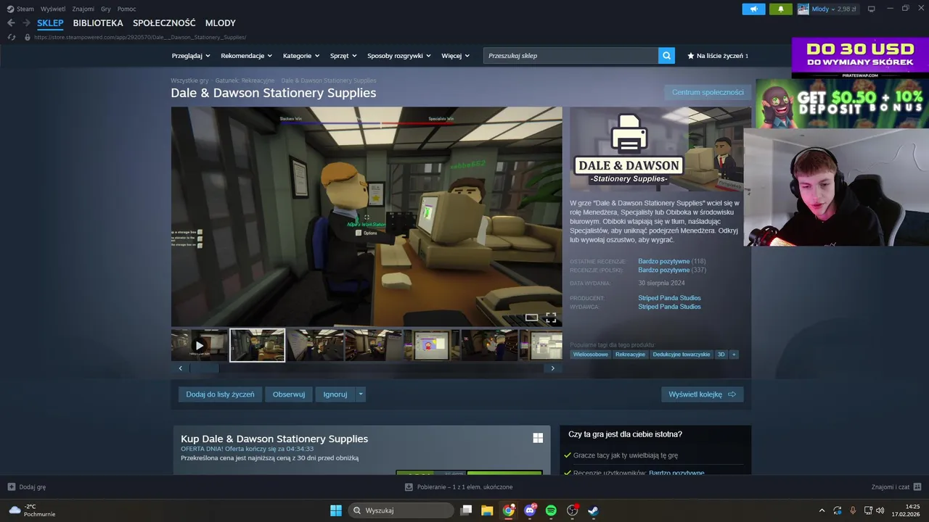Click the Bardzo pozytywne (118) reviews link
Viewport: 929px width, 522px height.
coord(671,261)
